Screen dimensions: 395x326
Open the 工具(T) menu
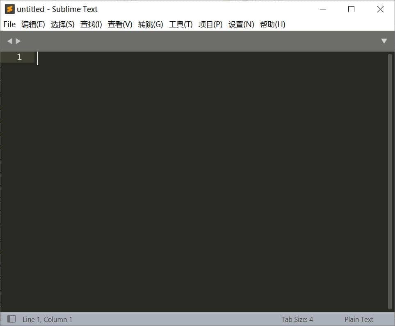pyautogui.click(x=180, y=24)
